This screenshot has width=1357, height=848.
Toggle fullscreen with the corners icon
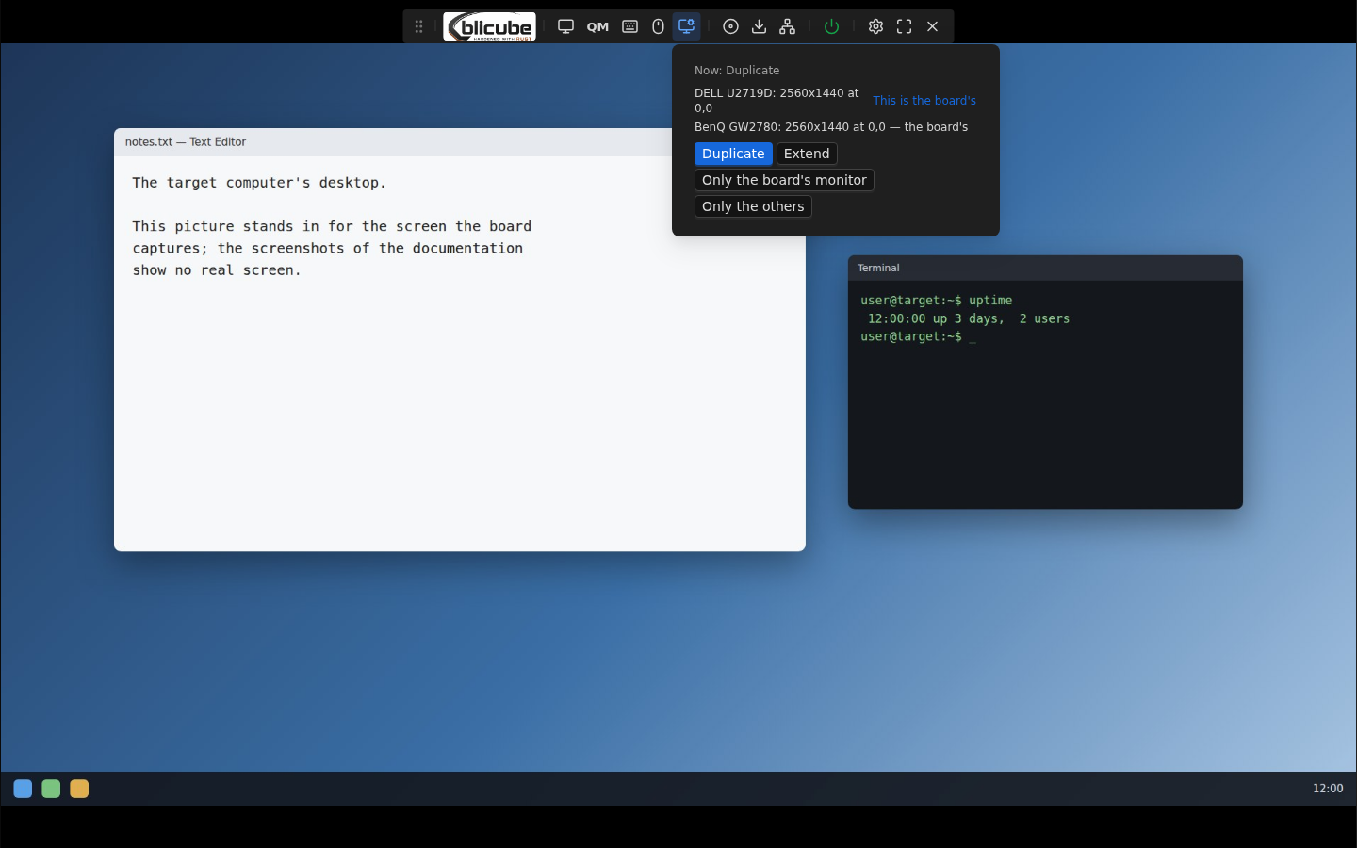(x=905, y=26)
